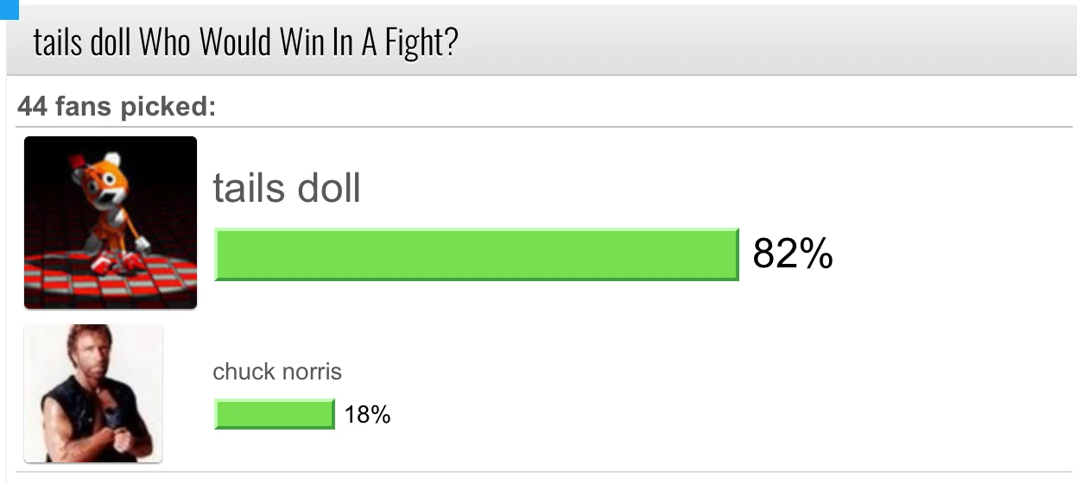Click the 18% vote percentage
This screenshot has height=483, width=1077.
(367, 415)
